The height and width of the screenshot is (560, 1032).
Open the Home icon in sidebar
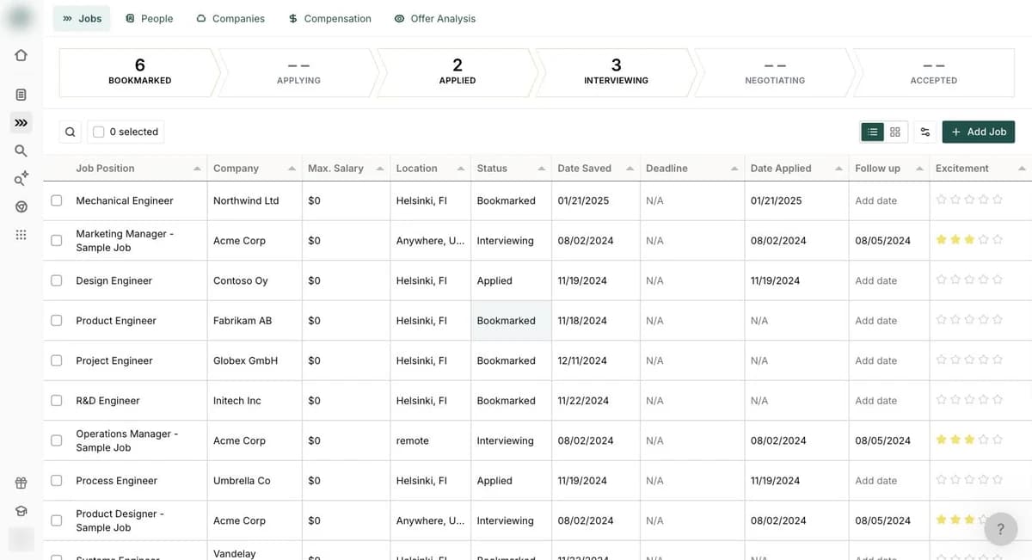21,55
